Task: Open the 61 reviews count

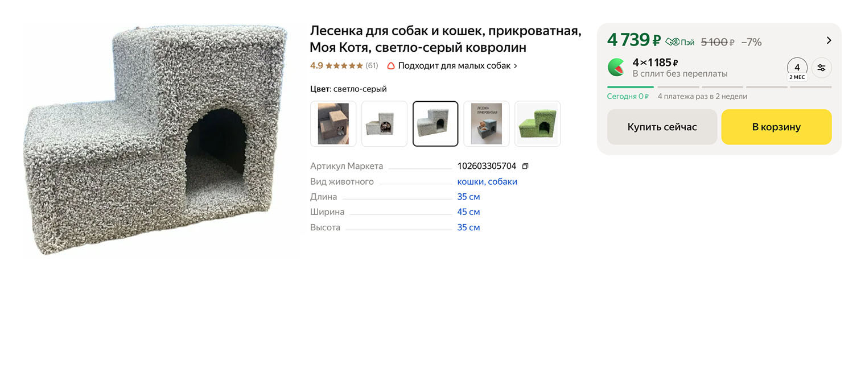Action: click(372, 65)
